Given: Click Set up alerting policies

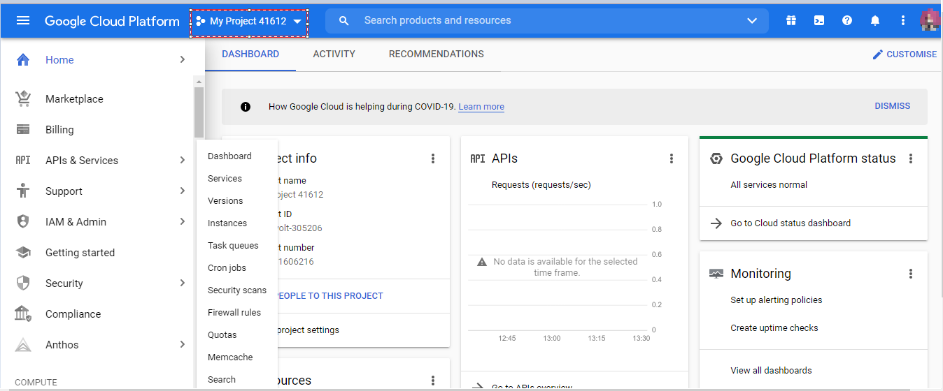Looking at the screenshot, I should 777,300.
